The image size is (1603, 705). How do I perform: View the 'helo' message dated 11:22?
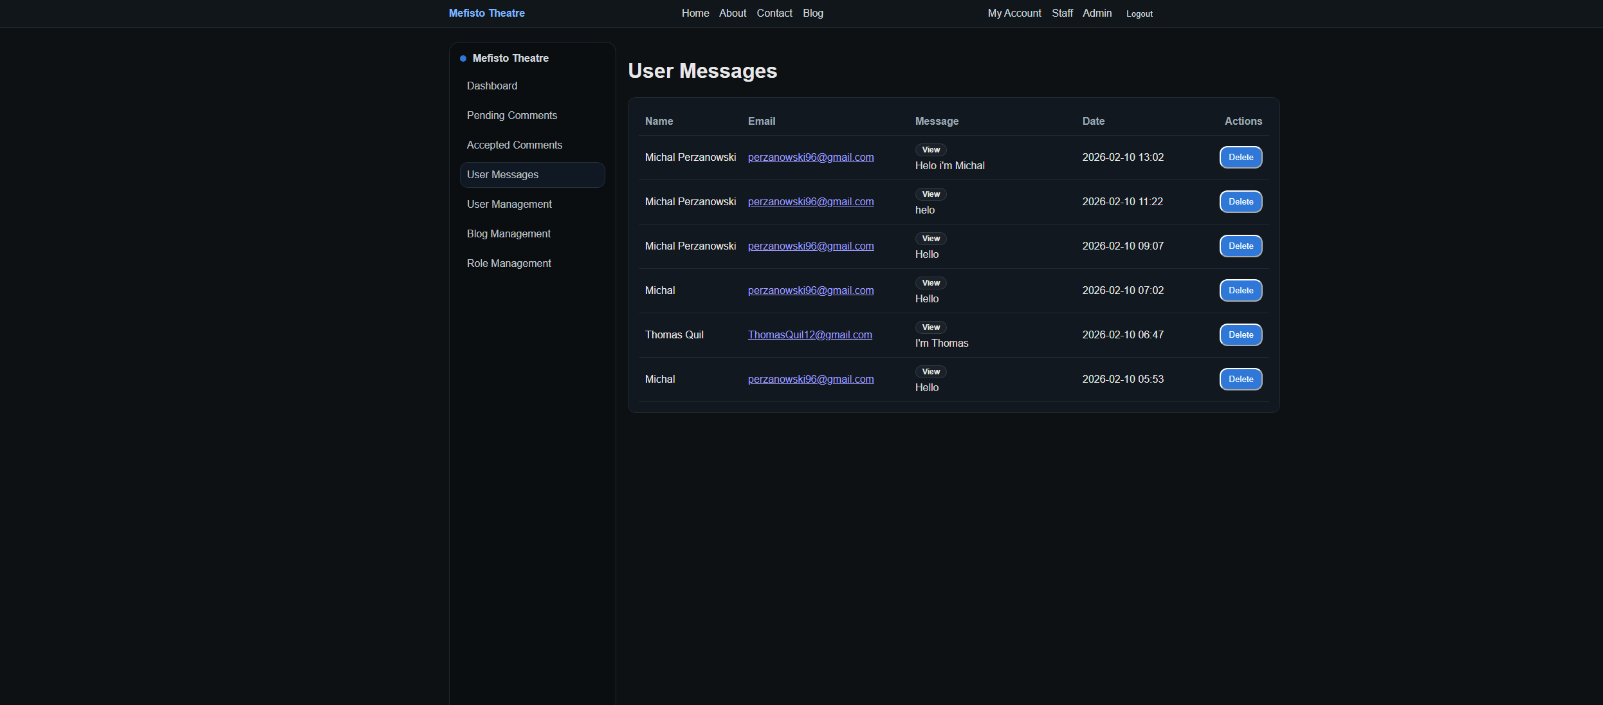pyautogui.click(x=930, y=194)
